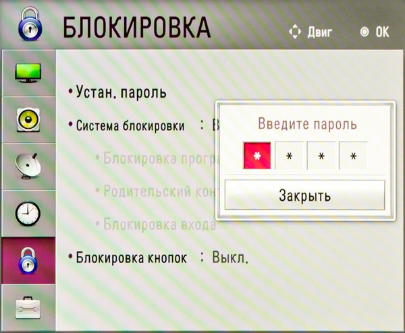
Task: Open the toolbox Options icon
Action: [x=27, y=306]
